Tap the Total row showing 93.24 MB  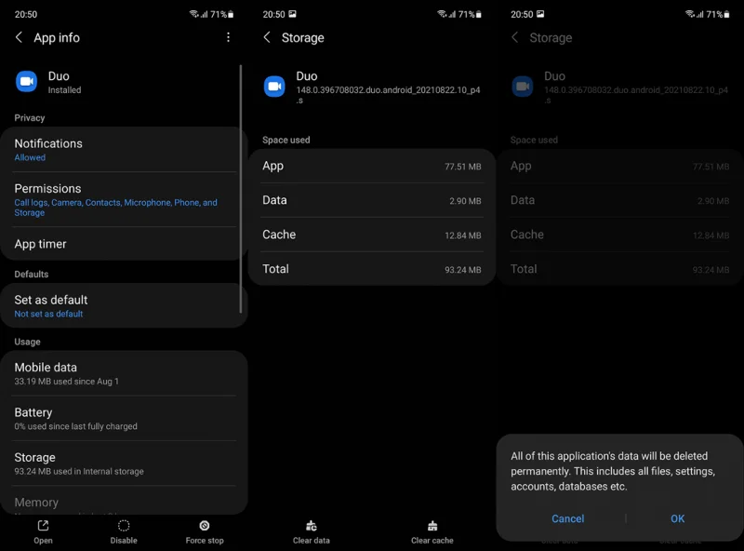pos(372,269)
